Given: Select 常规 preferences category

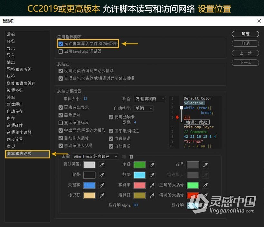Looking at the screenshot, I should click(x=11, y=34).
